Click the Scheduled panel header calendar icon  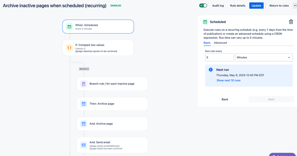[205, 22]
